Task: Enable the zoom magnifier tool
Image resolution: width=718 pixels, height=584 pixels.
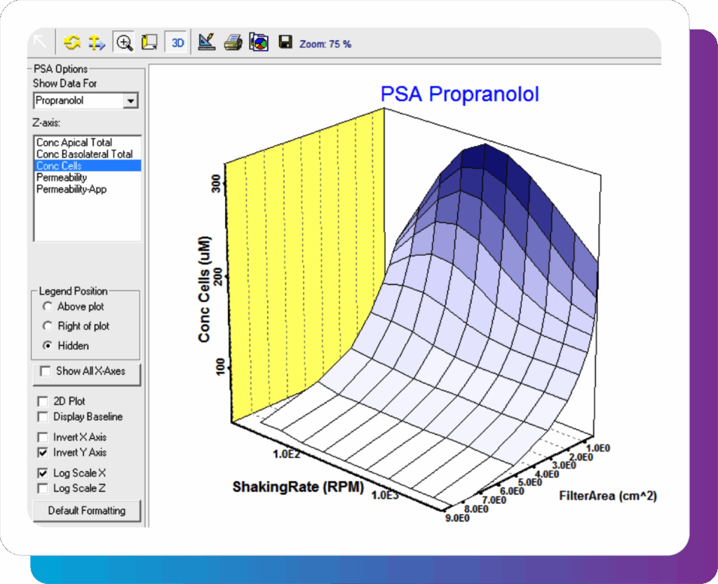Action: [123, 41]
